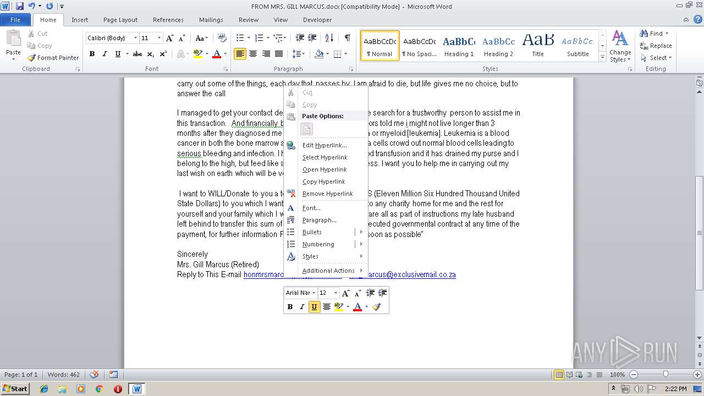Switch to the Page Layout tab
The image size is (704, 396).
pyautogui.click(x=120, y=20)
